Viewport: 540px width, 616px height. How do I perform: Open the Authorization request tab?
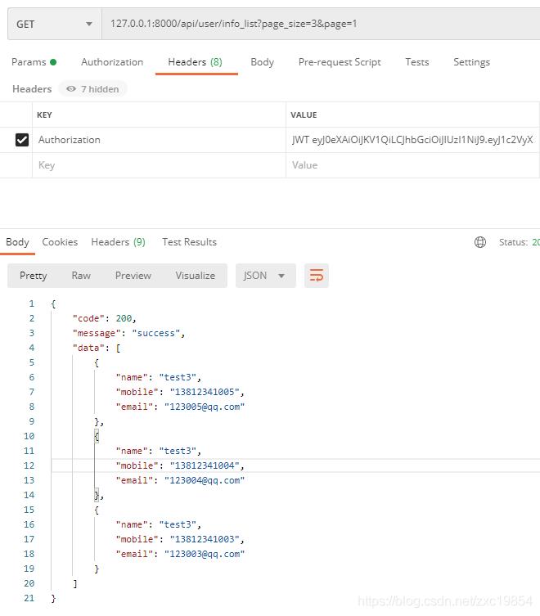point(112,62)
